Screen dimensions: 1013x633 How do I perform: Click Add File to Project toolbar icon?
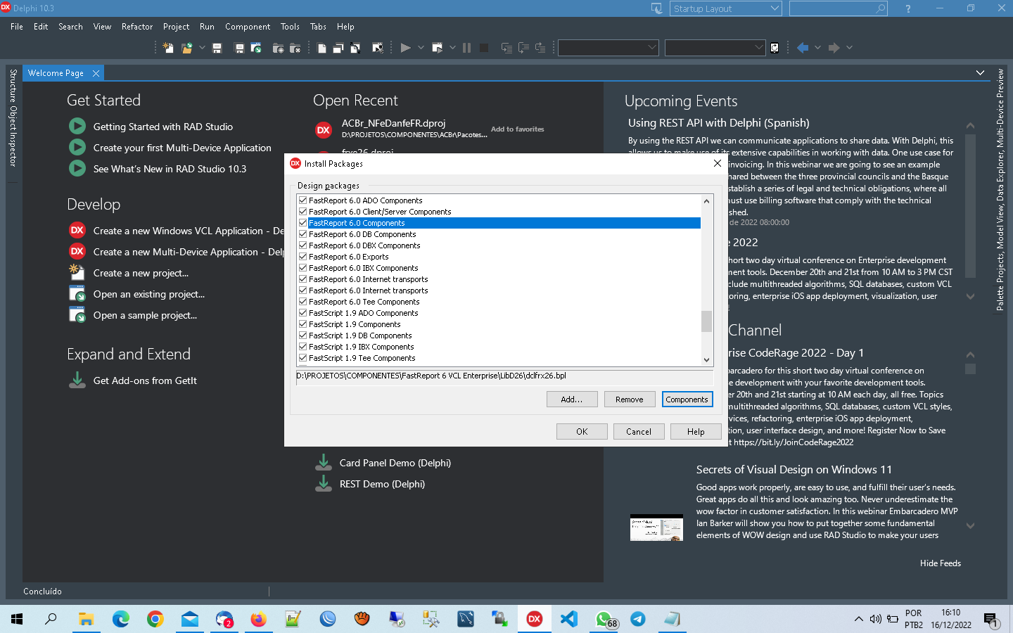[x=278, y=48]
